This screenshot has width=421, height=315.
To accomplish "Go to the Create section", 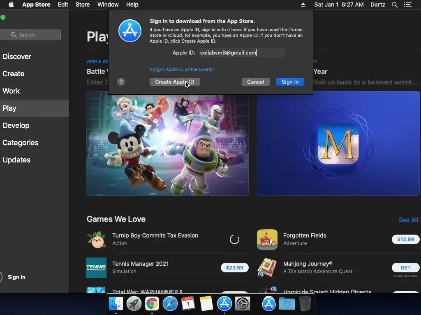I will tap(14, 74).
